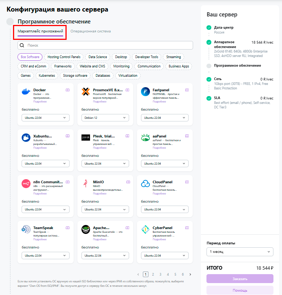Open Docker's Подробнее details link

40,102
